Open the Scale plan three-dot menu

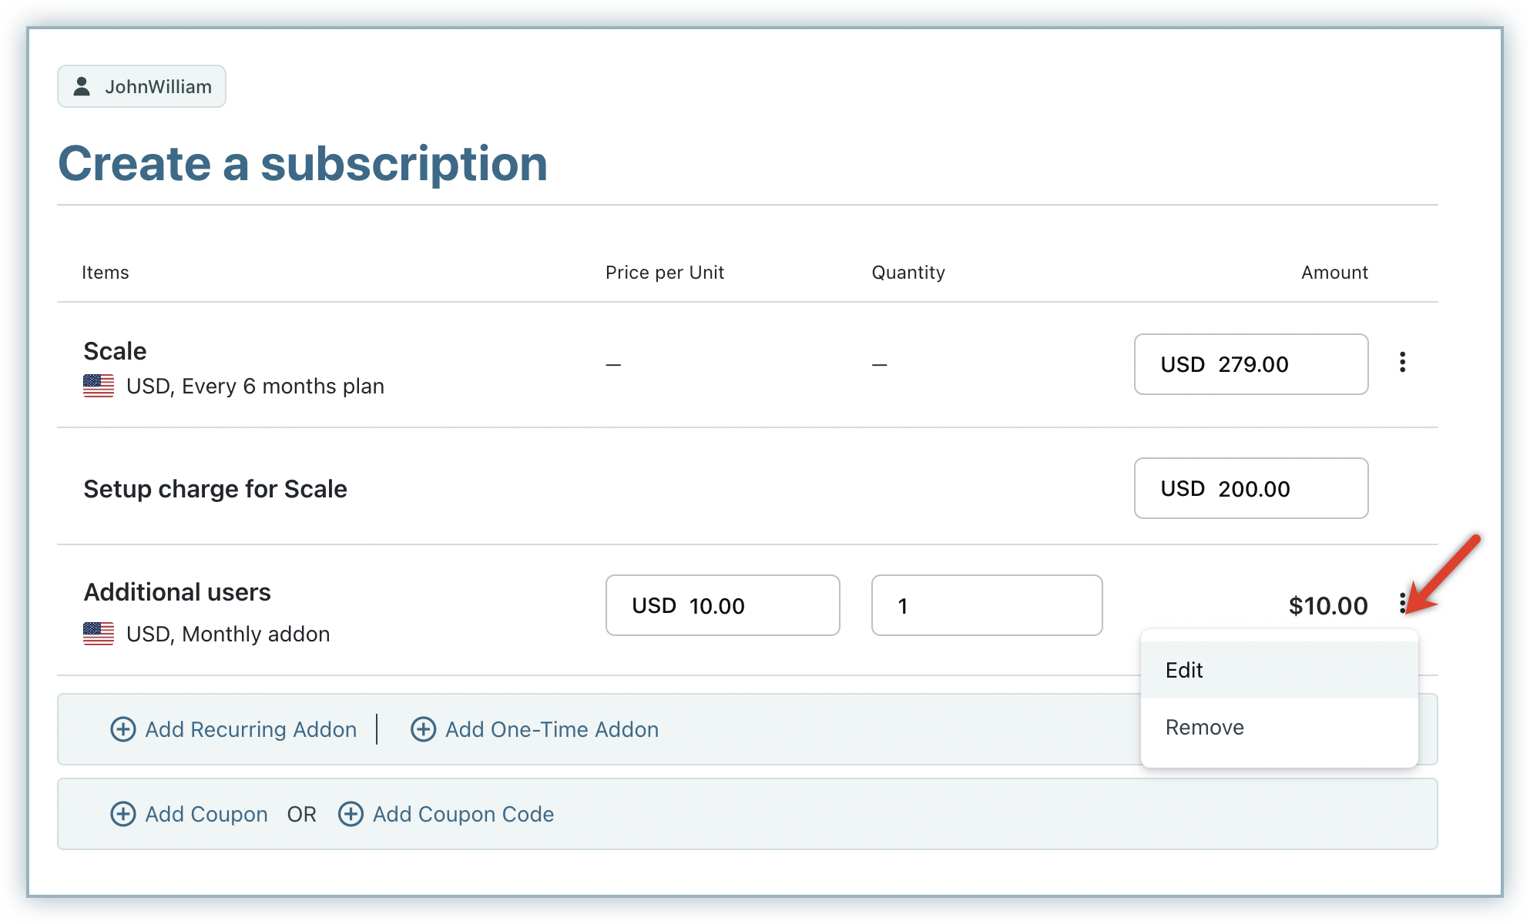1402,363
